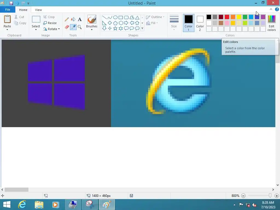Open Customize Quick Access Toolbar dropdown

(x=28, y=3)
